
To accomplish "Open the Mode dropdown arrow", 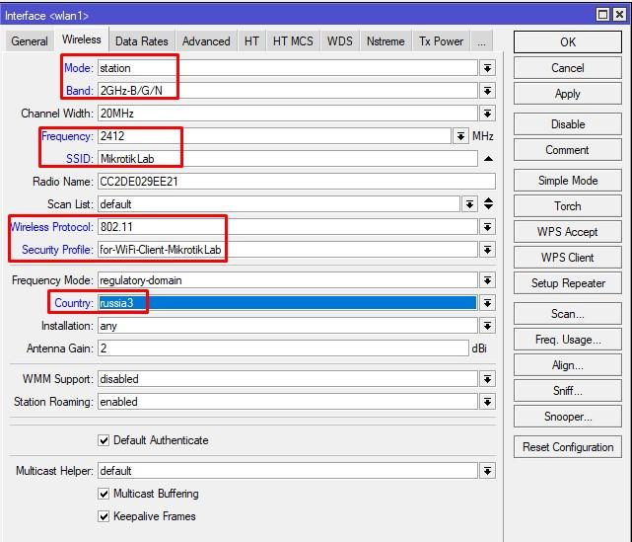I will coord(487,68).
